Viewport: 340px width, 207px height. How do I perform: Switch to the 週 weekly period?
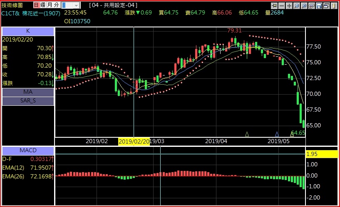[43, 5]
